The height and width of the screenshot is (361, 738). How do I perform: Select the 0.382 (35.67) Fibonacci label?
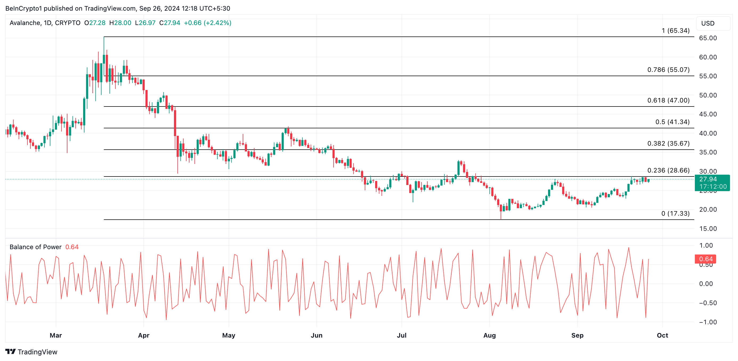point(668,143)
